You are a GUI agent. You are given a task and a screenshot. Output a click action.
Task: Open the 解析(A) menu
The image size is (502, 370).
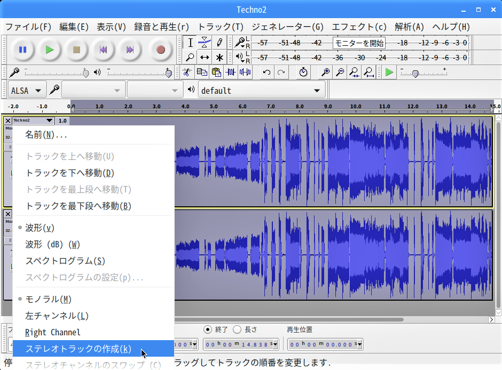click(409, 27)
